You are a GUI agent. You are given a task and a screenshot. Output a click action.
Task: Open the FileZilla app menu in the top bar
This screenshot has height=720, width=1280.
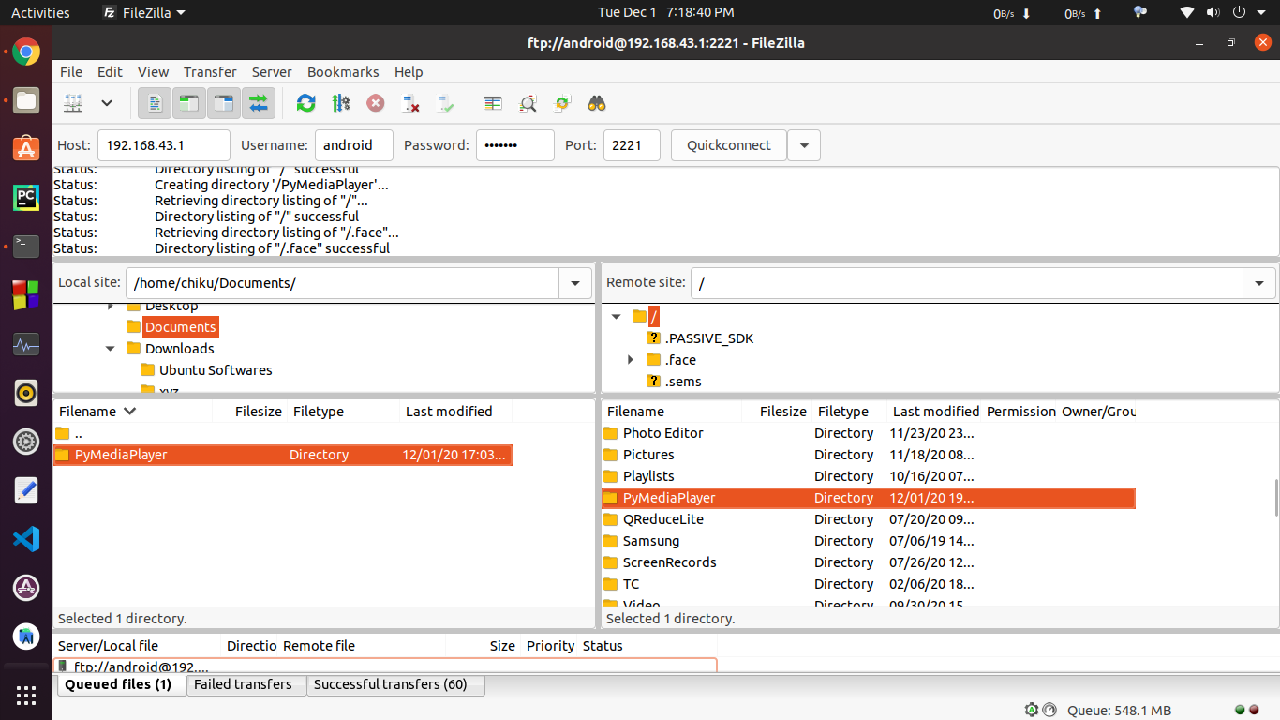point(143,13)
